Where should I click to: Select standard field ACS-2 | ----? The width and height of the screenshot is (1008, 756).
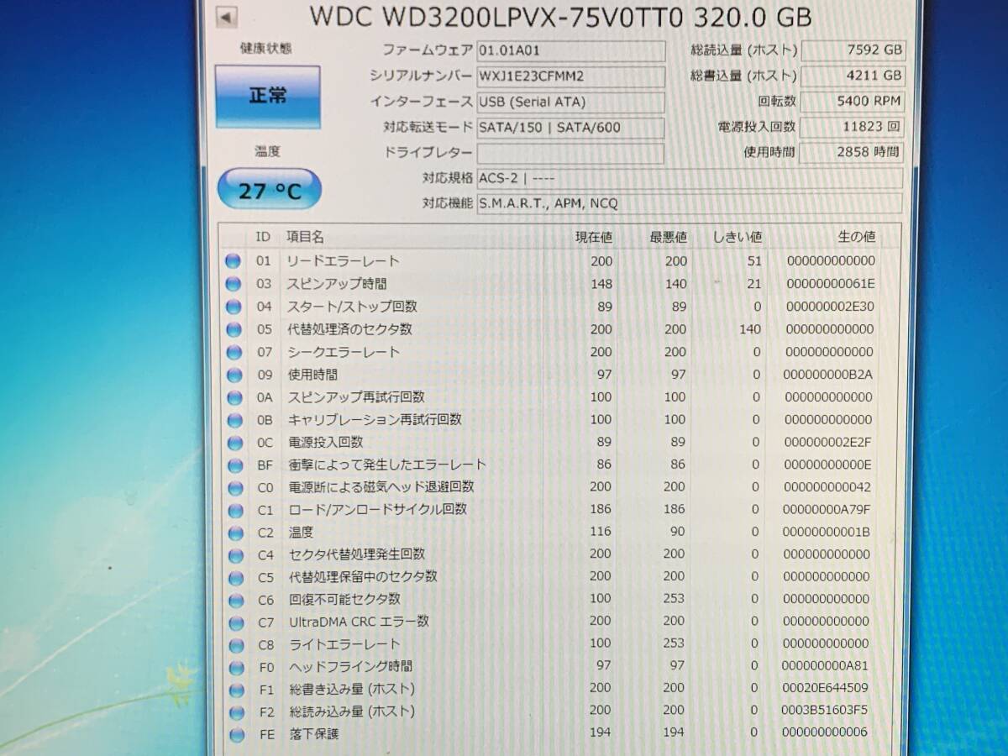tap(690, 178)
